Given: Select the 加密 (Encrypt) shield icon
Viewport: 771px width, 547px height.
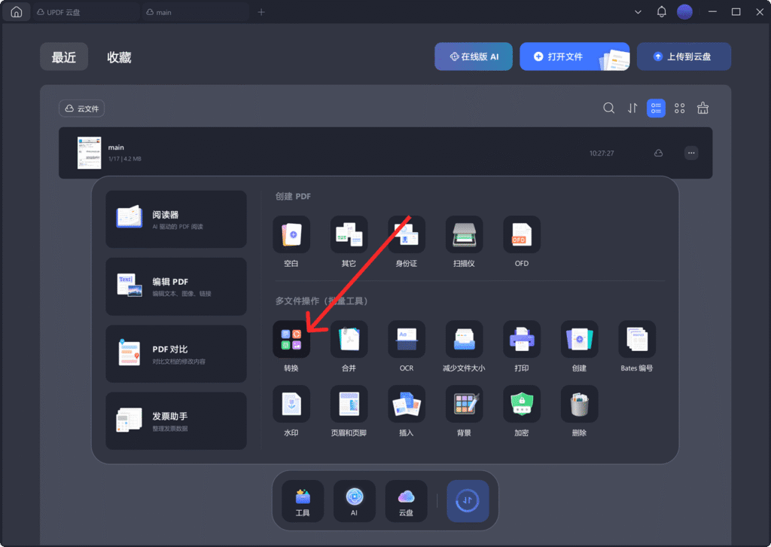Looking at the screenshot, I should pyautogui.click(x=522, y=405).
